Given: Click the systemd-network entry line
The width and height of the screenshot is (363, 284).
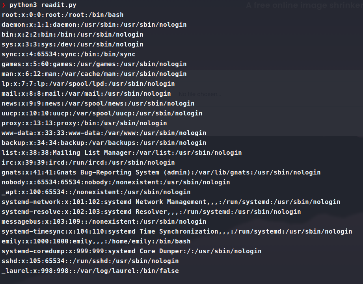Looking at the screenshot, I should 171,202.
